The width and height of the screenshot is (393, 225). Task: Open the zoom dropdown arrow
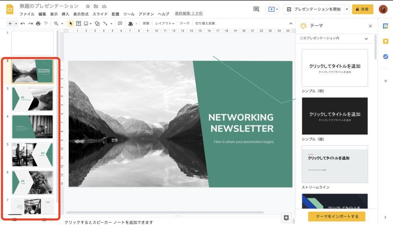coord(61,24)
